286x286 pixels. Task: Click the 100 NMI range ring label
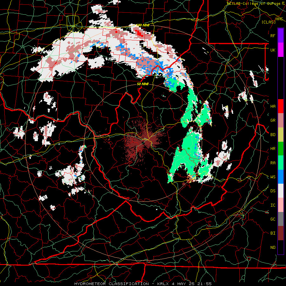point(143,25)
